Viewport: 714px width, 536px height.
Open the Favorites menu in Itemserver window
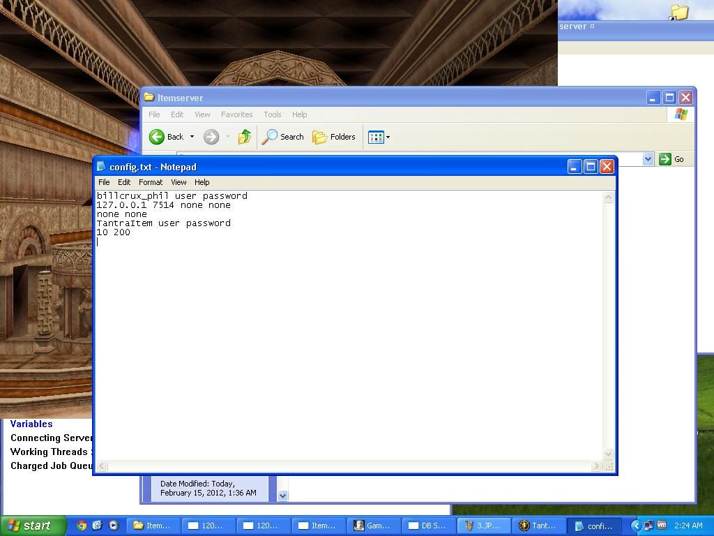coord(236,114)
